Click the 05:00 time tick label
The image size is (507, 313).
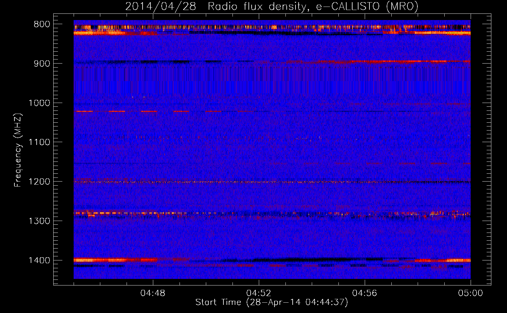click(471, 293)
